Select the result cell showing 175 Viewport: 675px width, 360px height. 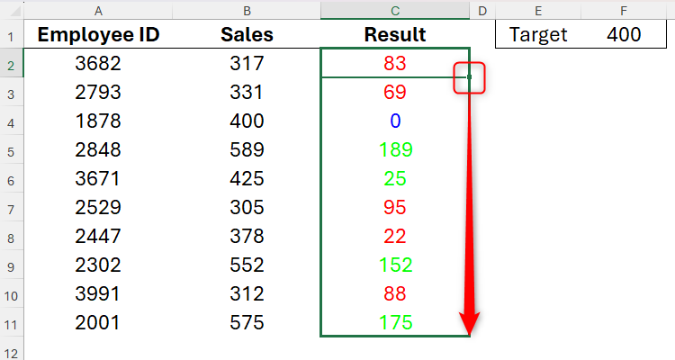point(395,322)
